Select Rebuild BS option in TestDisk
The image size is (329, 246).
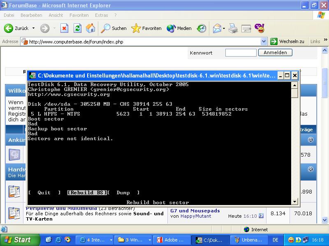click(x=87, y=193)
